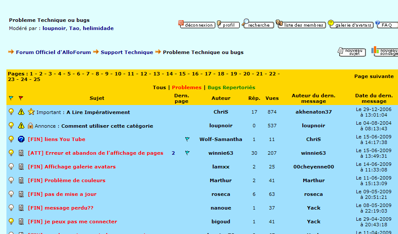Go to page 25 of the topic list
This screenshot has width=398, height=234.
point(37,79)
